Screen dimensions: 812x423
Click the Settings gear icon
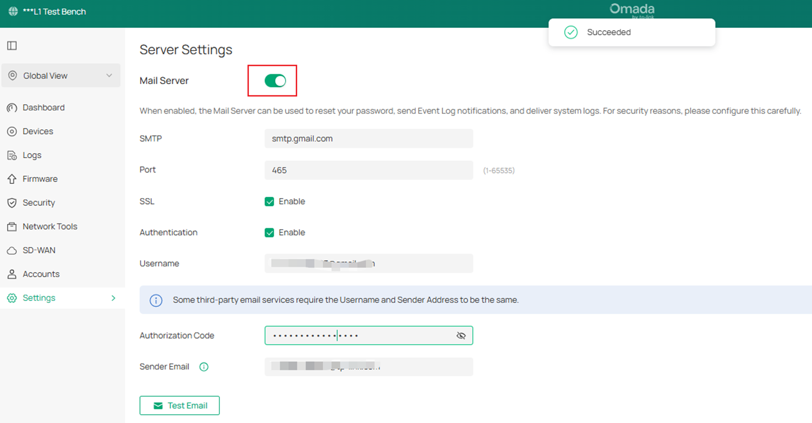[12, 298]
